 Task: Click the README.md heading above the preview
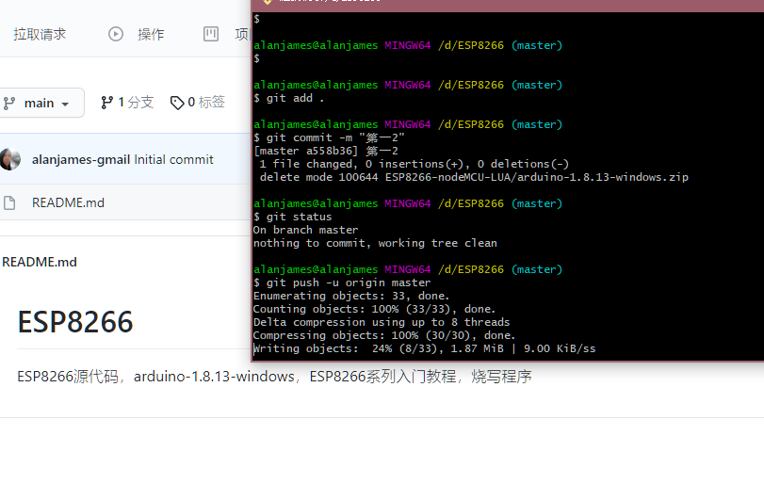pyautogui.click(x=40, y=262)
